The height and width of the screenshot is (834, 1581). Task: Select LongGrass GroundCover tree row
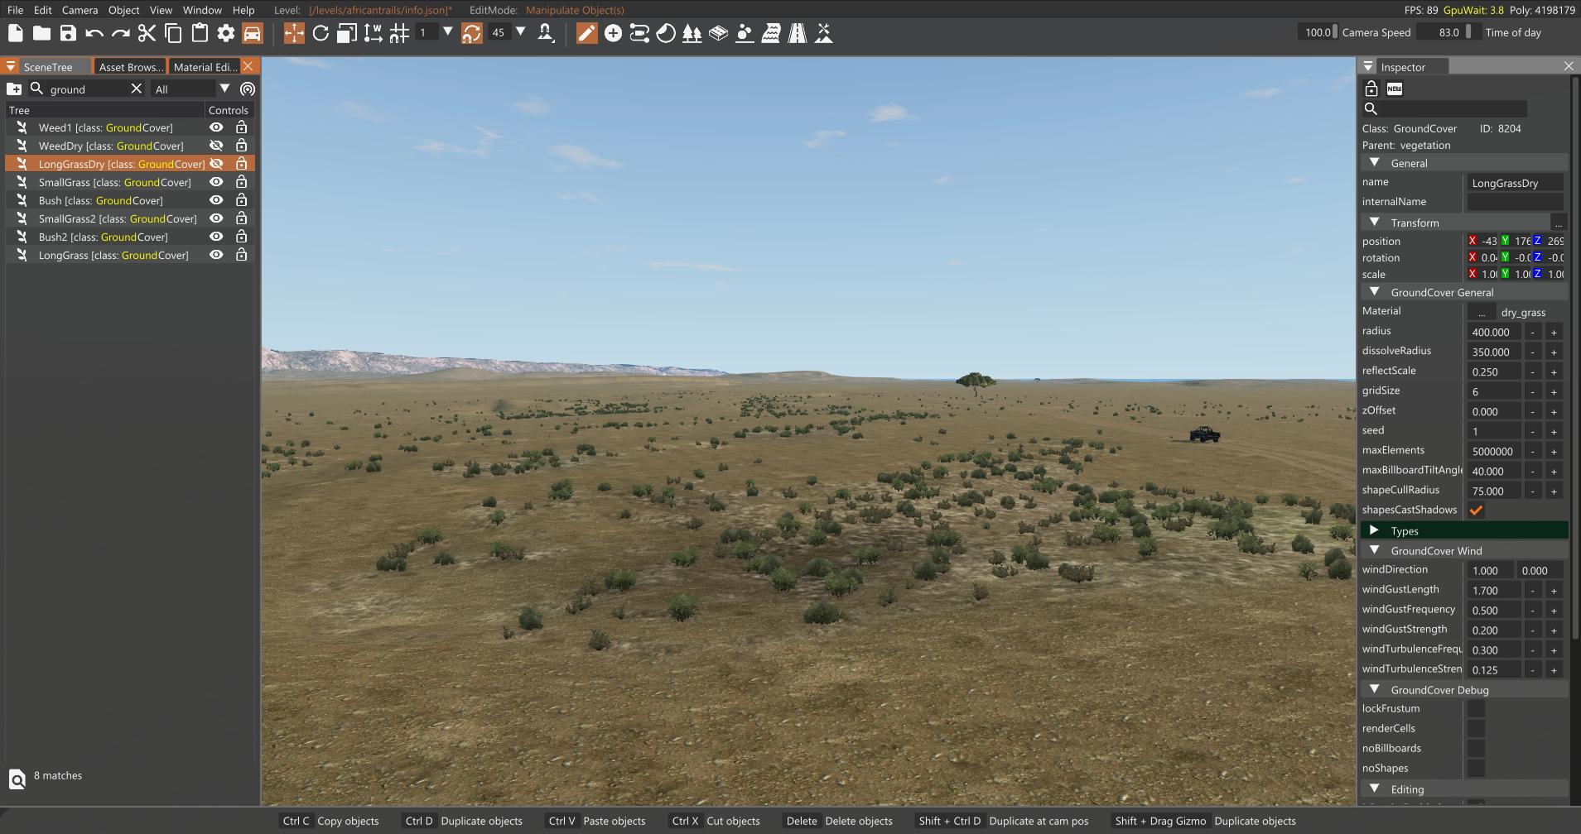pyautogui.click(x=113, y=255)
